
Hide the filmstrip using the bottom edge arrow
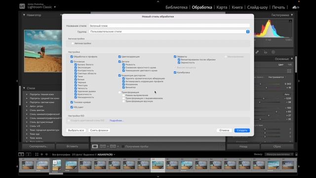(x=158, y=177)
